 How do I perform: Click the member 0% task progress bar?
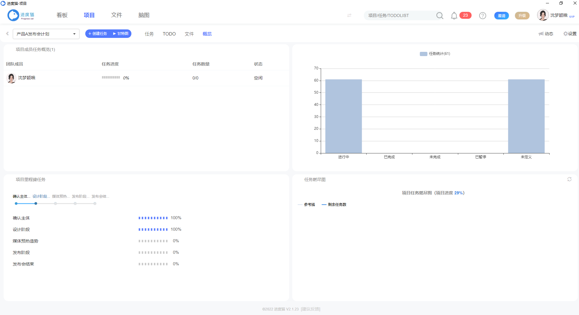click(x=111, y=78)
